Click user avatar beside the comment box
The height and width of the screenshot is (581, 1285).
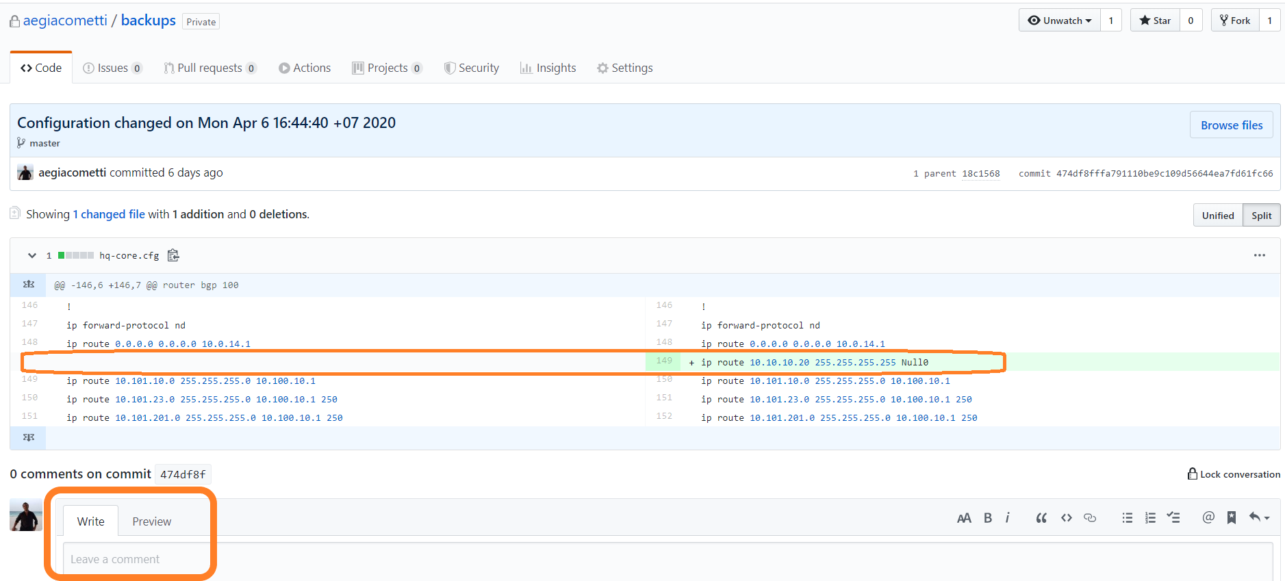[26, 515]
